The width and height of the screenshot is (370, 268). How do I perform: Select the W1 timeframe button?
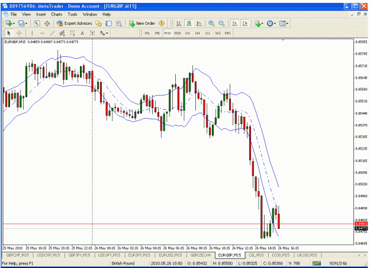(218, 33)
